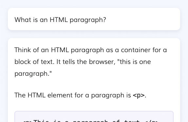This screenshot has height=122, width=188.
Task: Click the partially visible code block
Action: (x=94, y=116)
